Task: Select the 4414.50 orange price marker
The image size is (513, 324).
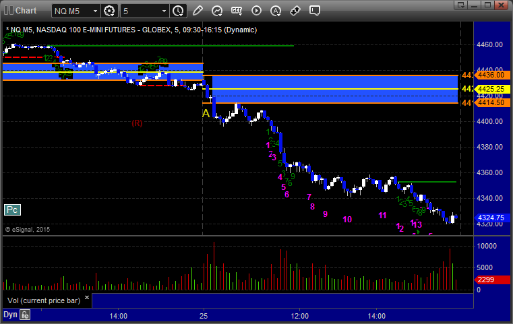Action: [492, 102]
